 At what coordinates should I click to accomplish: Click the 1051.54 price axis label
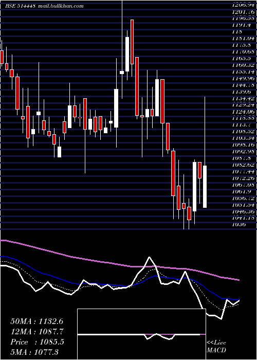(x=243, y=205)
